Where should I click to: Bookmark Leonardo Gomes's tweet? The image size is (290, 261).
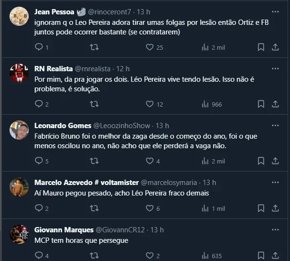261,161
